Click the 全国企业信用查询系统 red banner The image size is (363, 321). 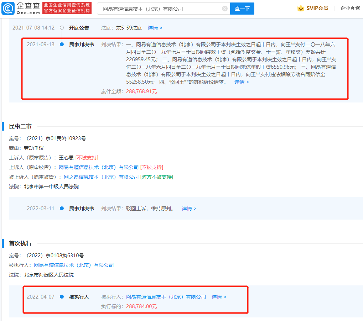[67, 8]
